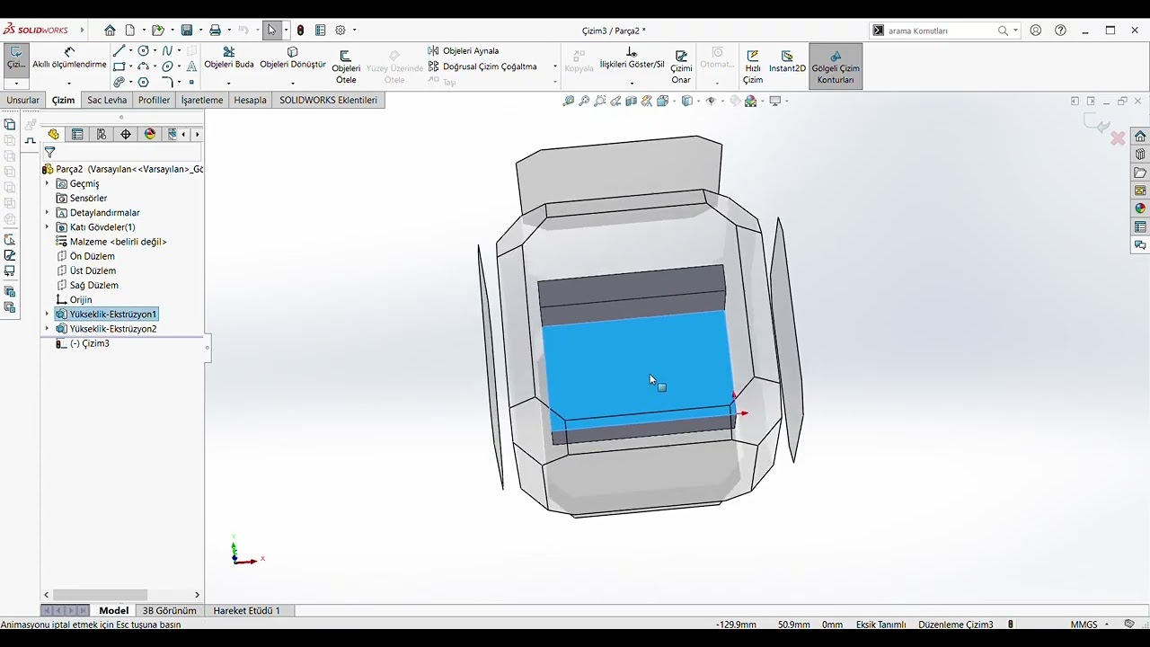
Task: Switch to the SOLIDWORKS Eklentileri tab
Action: [328, 100]
